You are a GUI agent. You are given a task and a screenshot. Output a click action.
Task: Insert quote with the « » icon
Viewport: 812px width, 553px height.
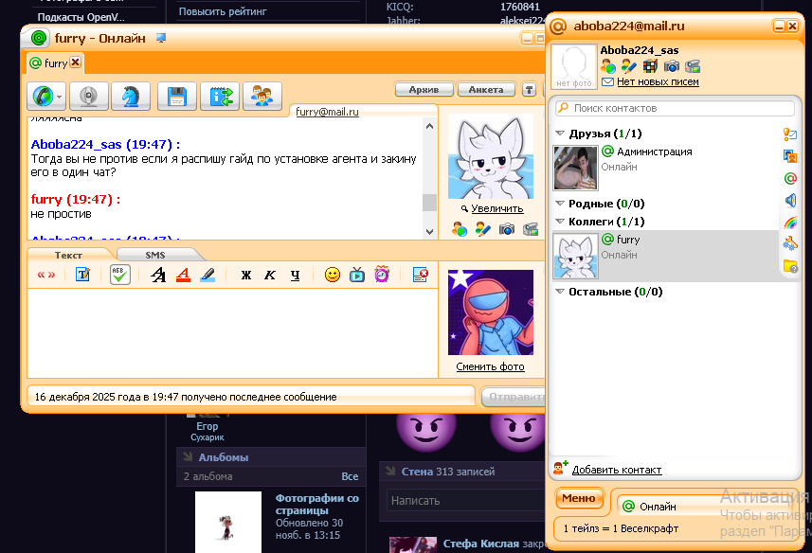(x=46, y=275)
